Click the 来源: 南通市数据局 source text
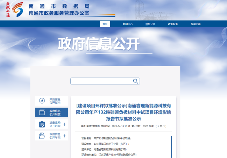Viewport: 227px width, 158px height. 90,126
